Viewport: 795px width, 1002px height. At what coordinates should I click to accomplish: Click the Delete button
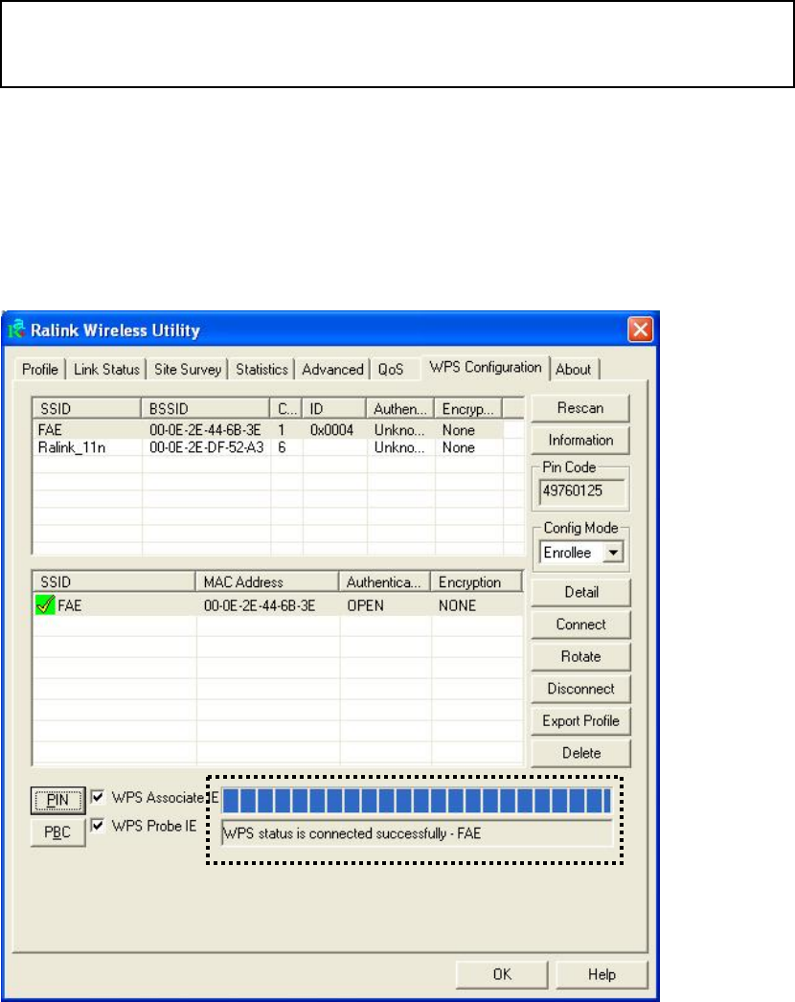pyautogui.click(x=580, y=753)
